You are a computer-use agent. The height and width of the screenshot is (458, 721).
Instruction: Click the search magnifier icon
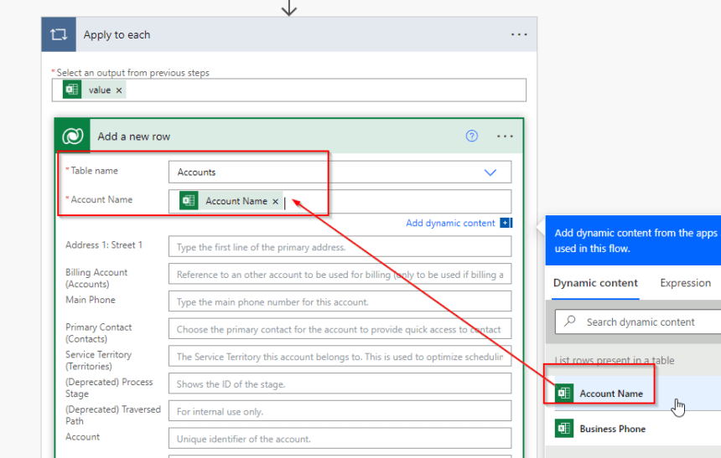[x=570, y=321]
